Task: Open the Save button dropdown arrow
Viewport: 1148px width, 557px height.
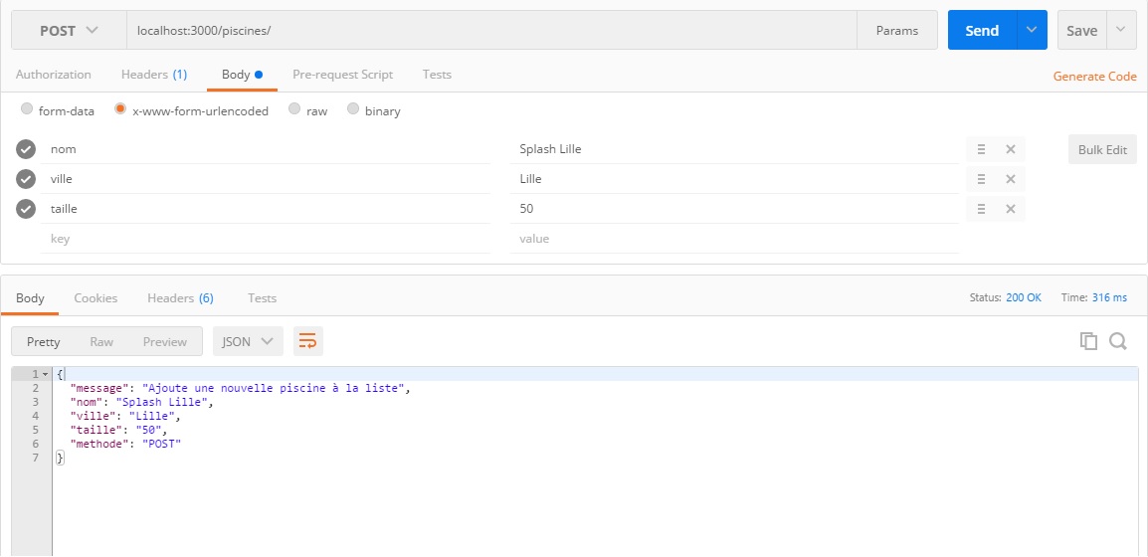Action: tap(1121, 30)
